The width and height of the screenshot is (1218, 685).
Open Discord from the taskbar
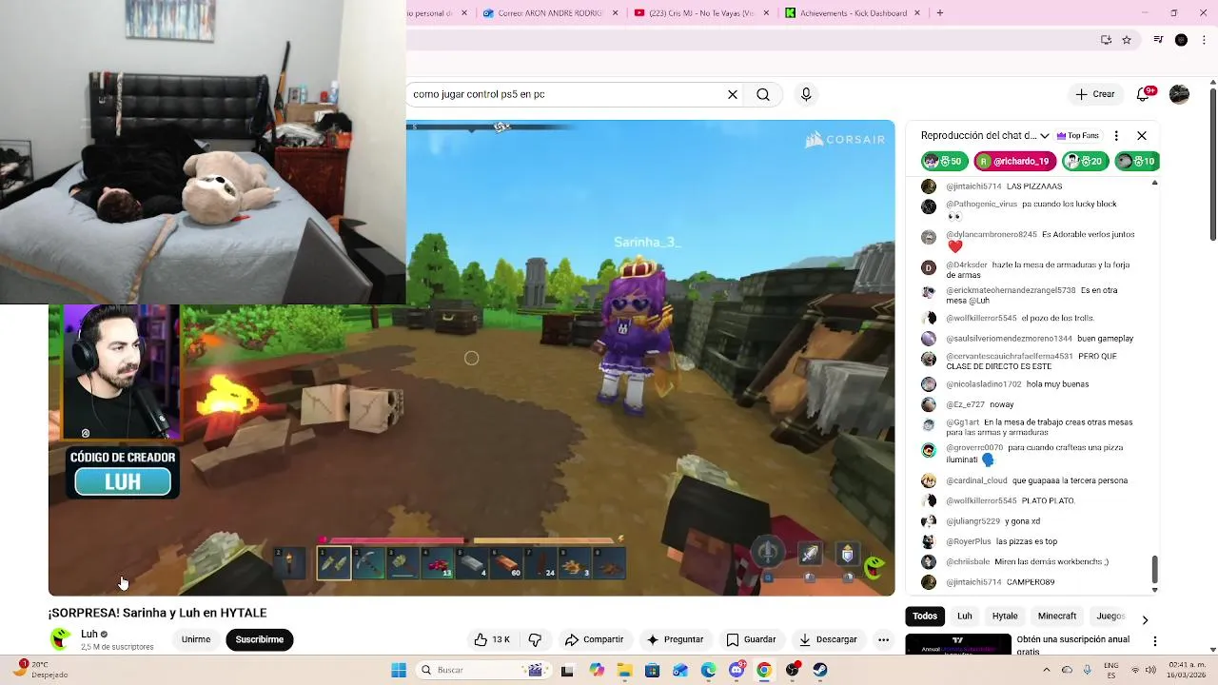tap(737, 670)
